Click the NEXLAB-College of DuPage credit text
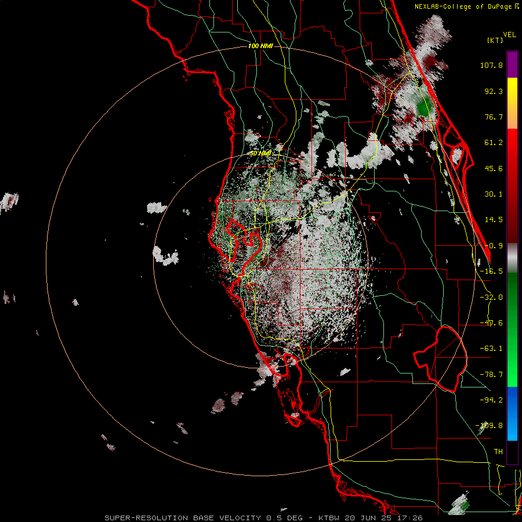 (x=466, y=6)
